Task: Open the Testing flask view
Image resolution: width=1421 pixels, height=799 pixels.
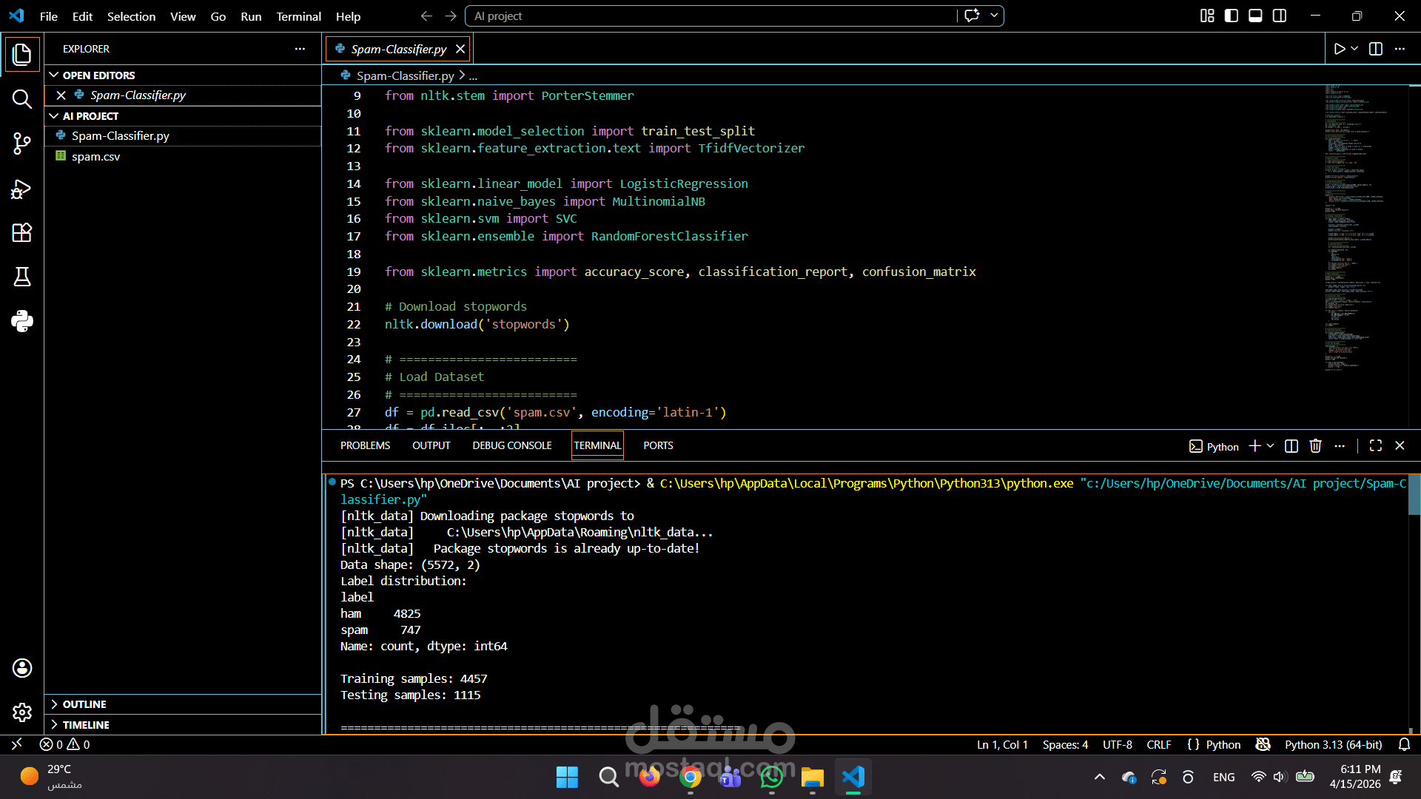Action: click(21, 277)
